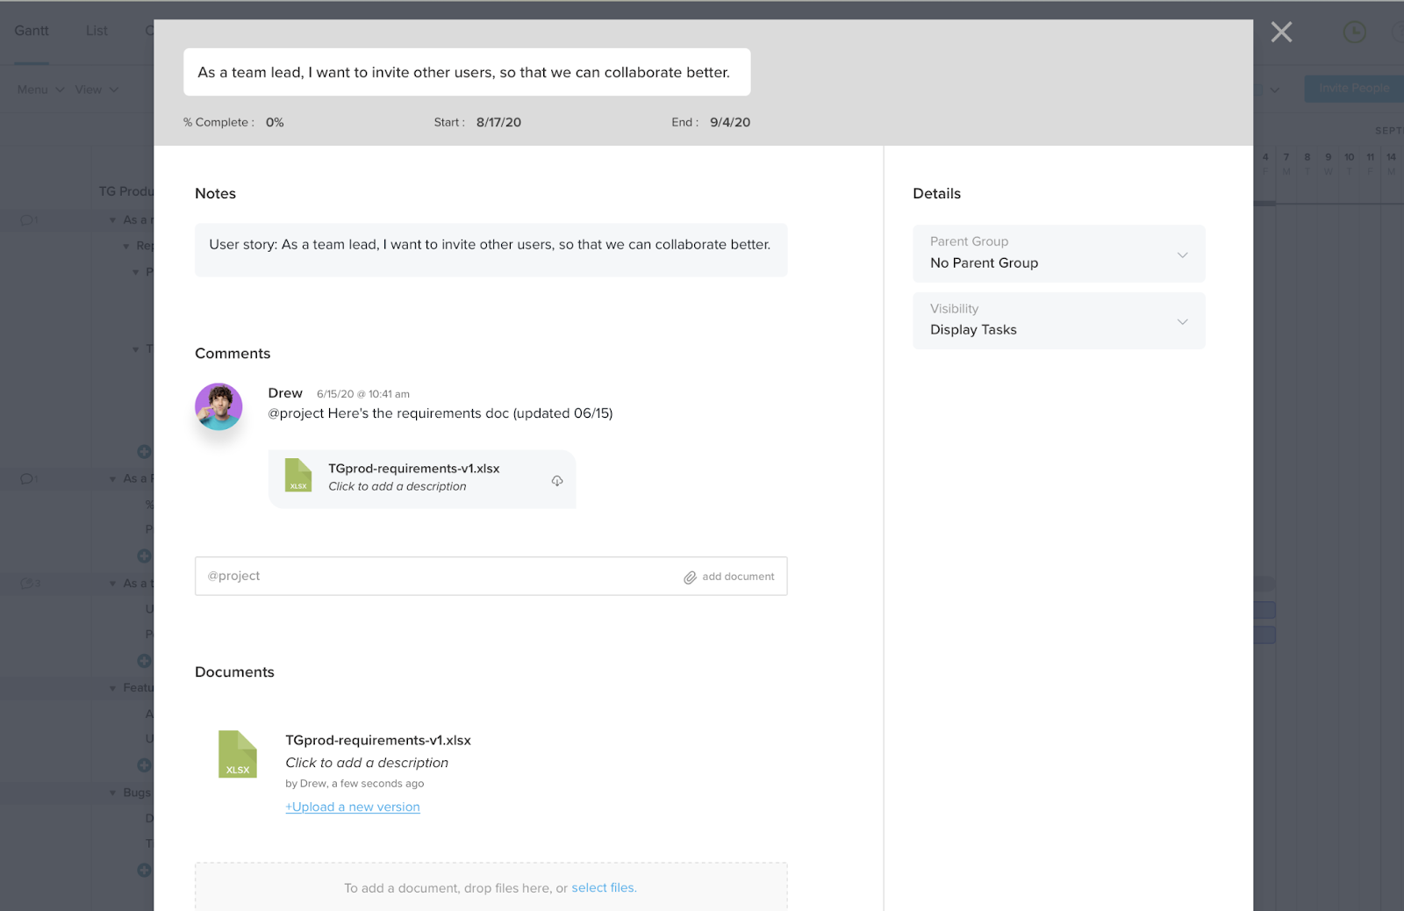Switch to the List tab
The image size is (1404, 911).
96,30
